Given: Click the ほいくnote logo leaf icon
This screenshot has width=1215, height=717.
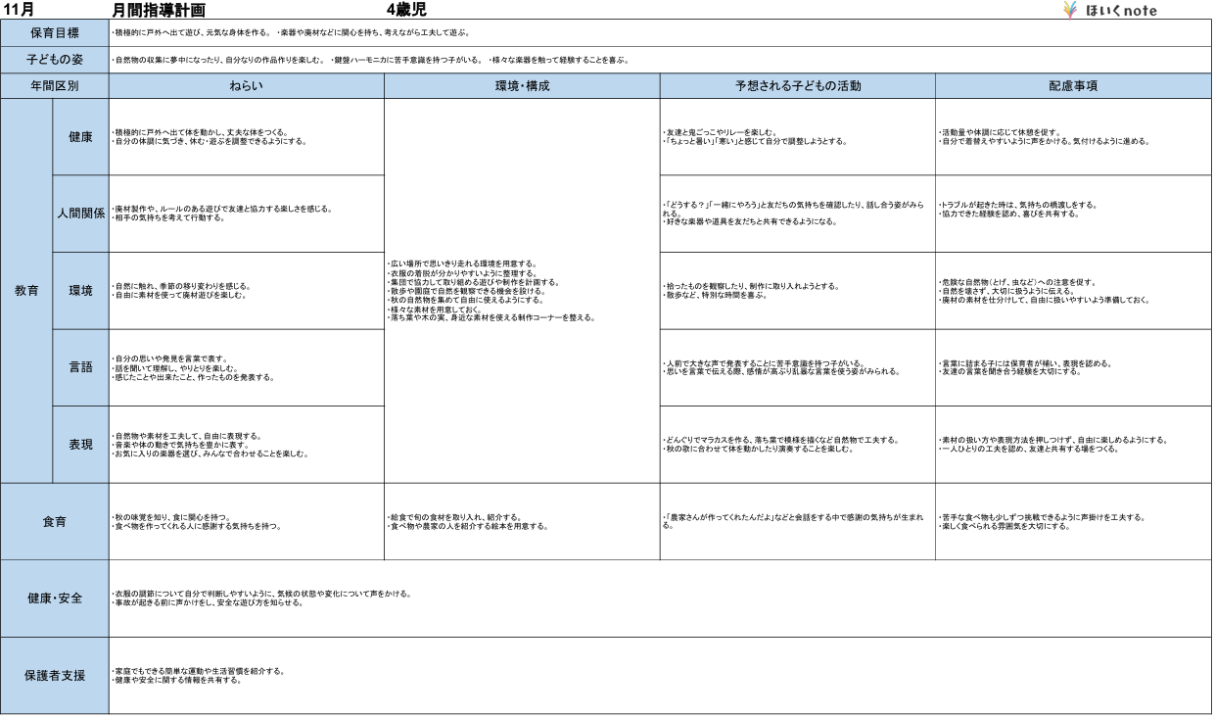Looking at the screenshot, I should tap(1070, 10).
